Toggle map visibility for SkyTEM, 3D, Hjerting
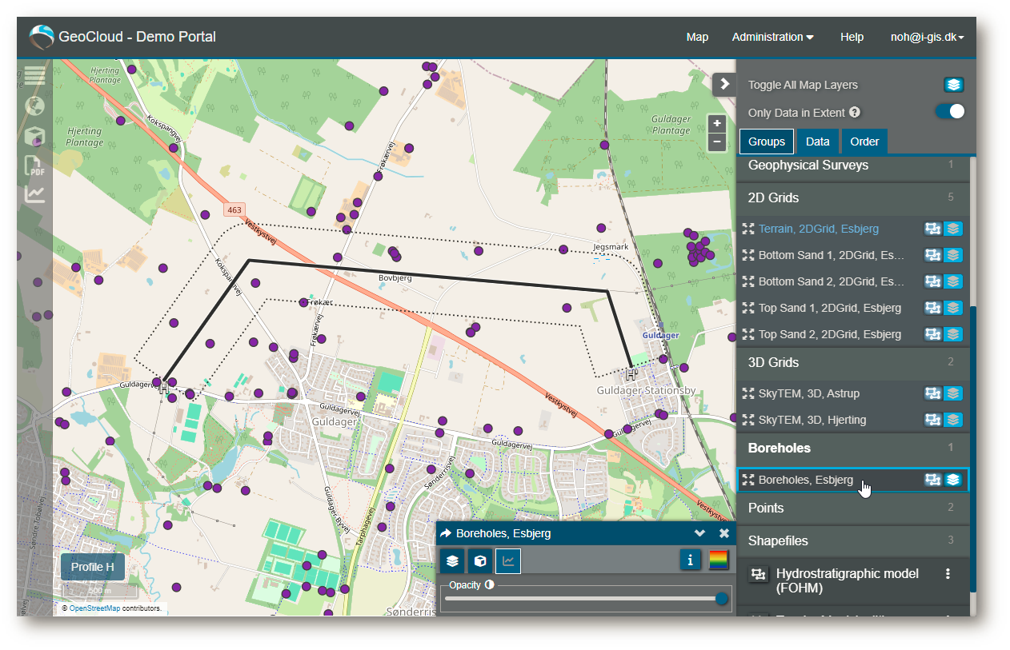The height and width of the screenshot is (650, 1010). pyautogui.click(x=953, y=420)
